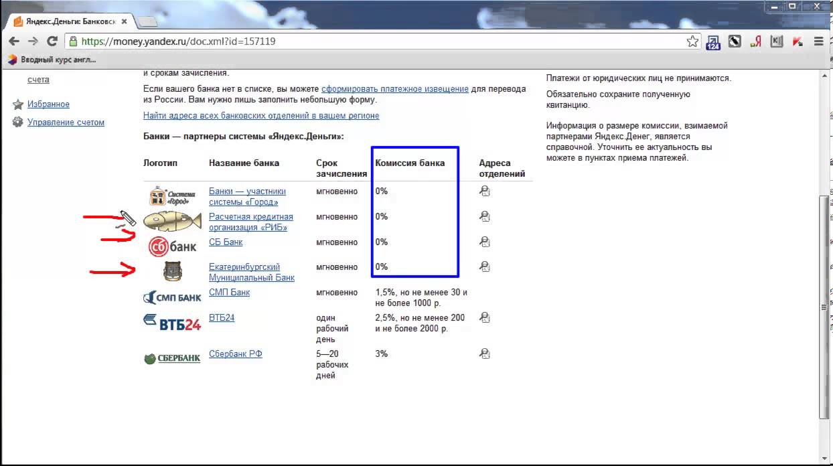The image size is (833, 466).
Task: Click the Адреса отделений column header
Action: pos(502,169)
